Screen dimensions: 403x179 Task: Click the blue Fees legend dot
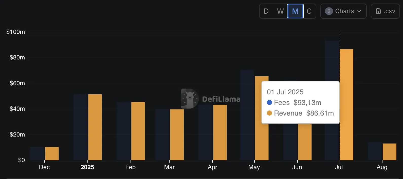click(x=269, y=102)
